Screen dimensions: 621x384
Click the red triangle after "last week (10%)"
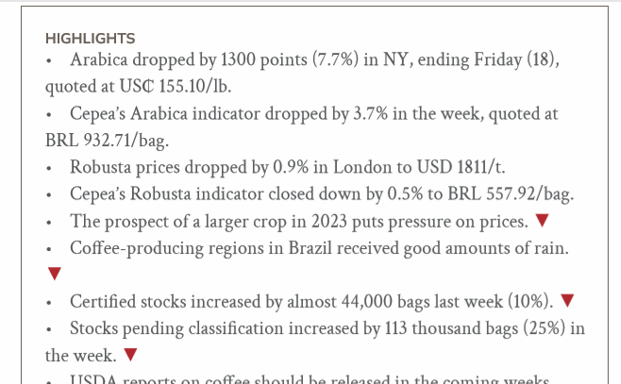click(x=567, y=301)
